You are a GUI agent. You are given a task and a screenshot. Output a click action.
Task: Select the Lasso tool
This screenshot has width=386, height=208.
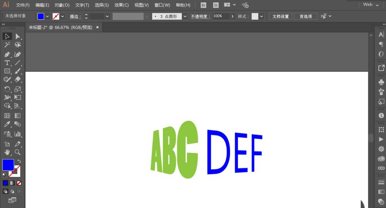tap(17, 45)
